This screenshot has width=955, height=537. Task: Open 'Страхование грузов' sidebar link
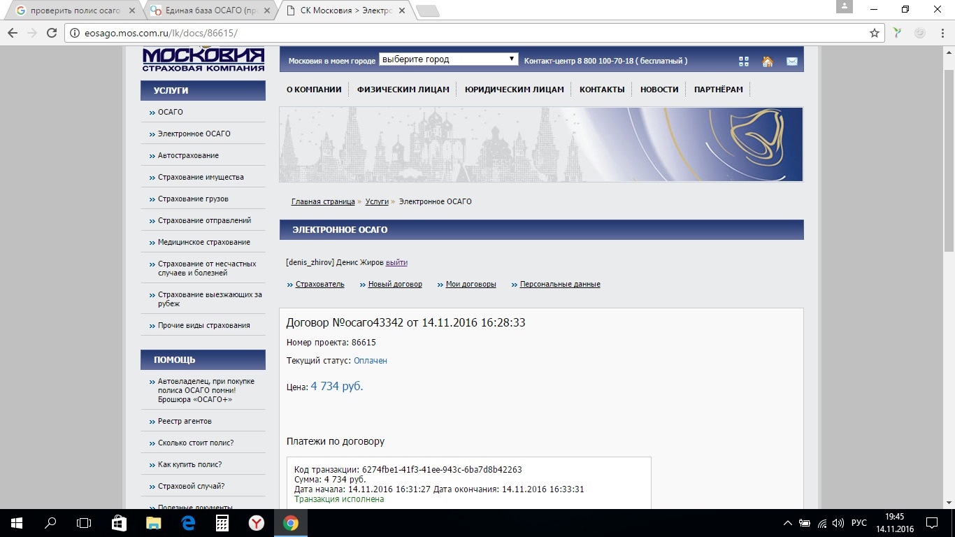[193, 199]
